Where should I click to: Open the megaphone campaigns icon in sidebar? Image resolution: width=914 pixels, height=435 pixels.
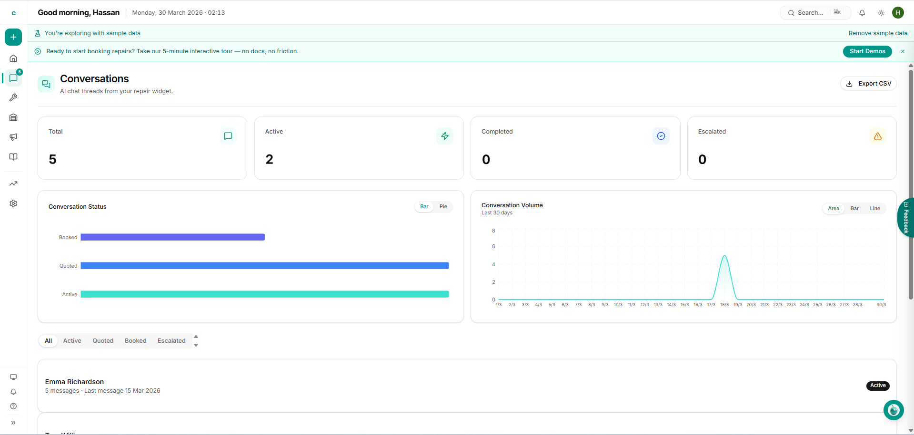[x=13, y=137]
